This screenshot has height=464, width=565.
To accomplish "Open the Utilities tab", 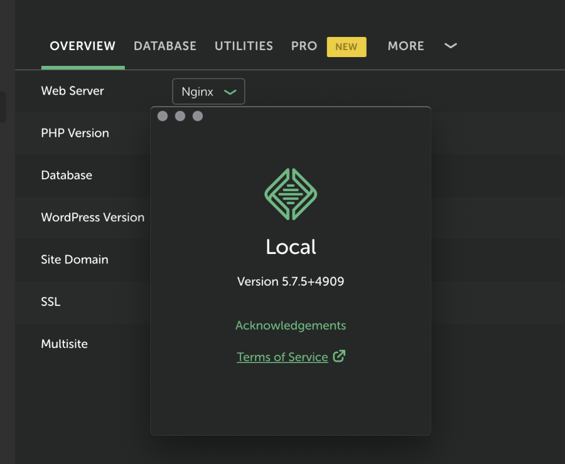I will coord(244,46).
